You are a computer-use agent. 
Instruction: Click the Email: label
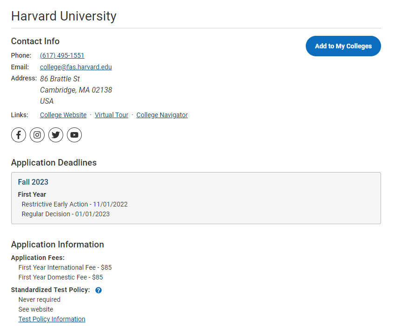coord(20,67)
